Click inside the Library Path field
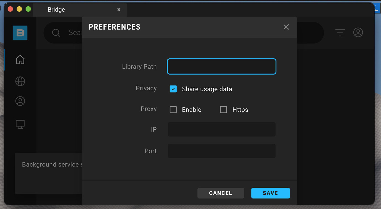381x209 pixels. point(221,66)
